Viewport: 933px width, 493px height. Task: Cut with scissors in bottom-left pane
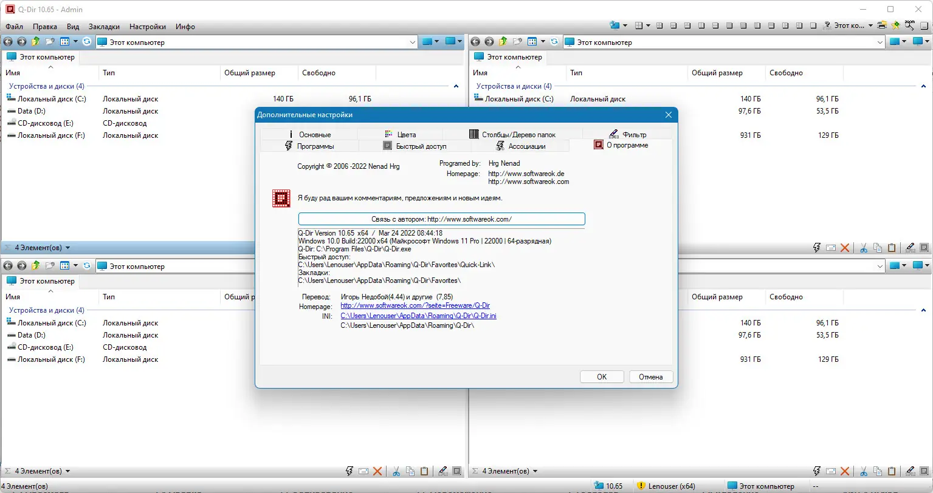[396, 471]
